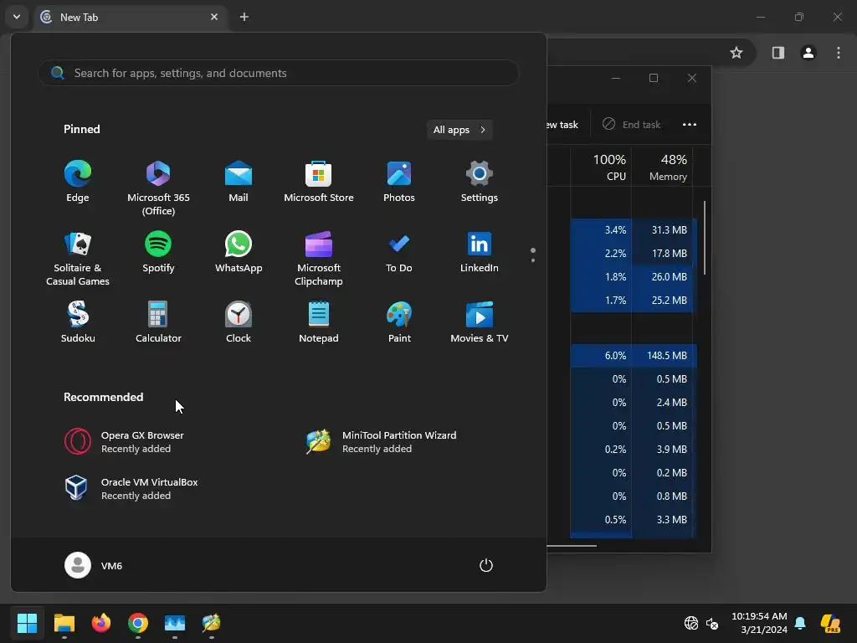Open Microsoft Store from pinned apps
This screenshot has width=857, height=643.
[x=319, y=182]
